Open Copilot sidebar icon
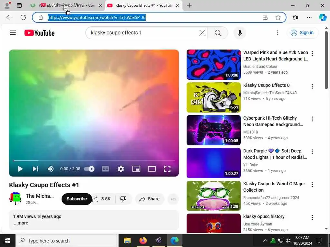 (x=323, y=17)
